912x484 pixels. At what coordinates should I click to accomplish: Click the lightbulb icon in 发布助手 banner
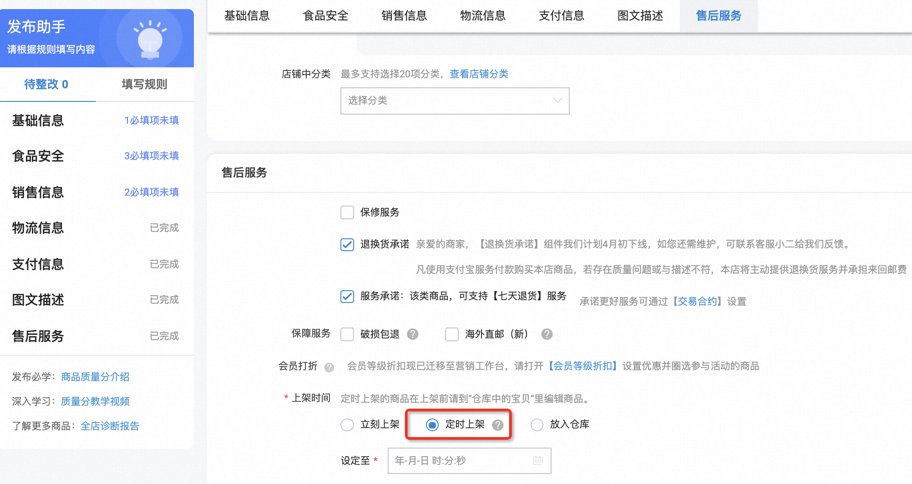point(150,40)
